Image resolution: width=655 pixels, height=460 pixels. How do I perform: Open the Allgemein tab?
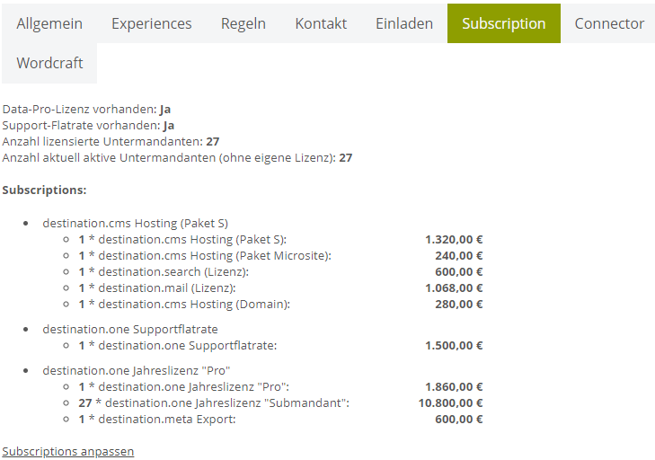tap(49, 23)
